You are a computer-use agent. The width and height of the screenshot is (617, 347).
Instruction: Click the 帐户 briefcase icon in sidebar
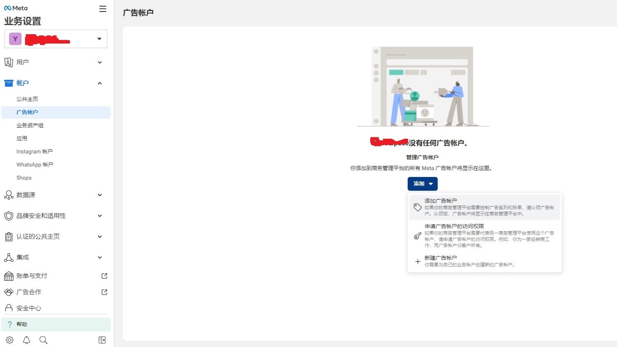9,83
